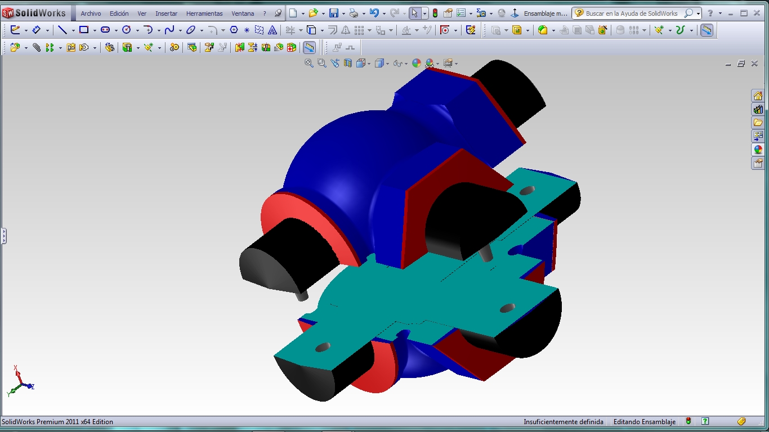
Task: Click the Insert Components icon
Action: click(x=15, y=48)
